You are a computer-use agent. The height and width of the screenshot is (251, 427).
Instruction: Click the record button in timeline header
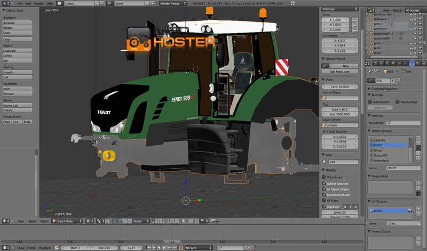point(180,248)
